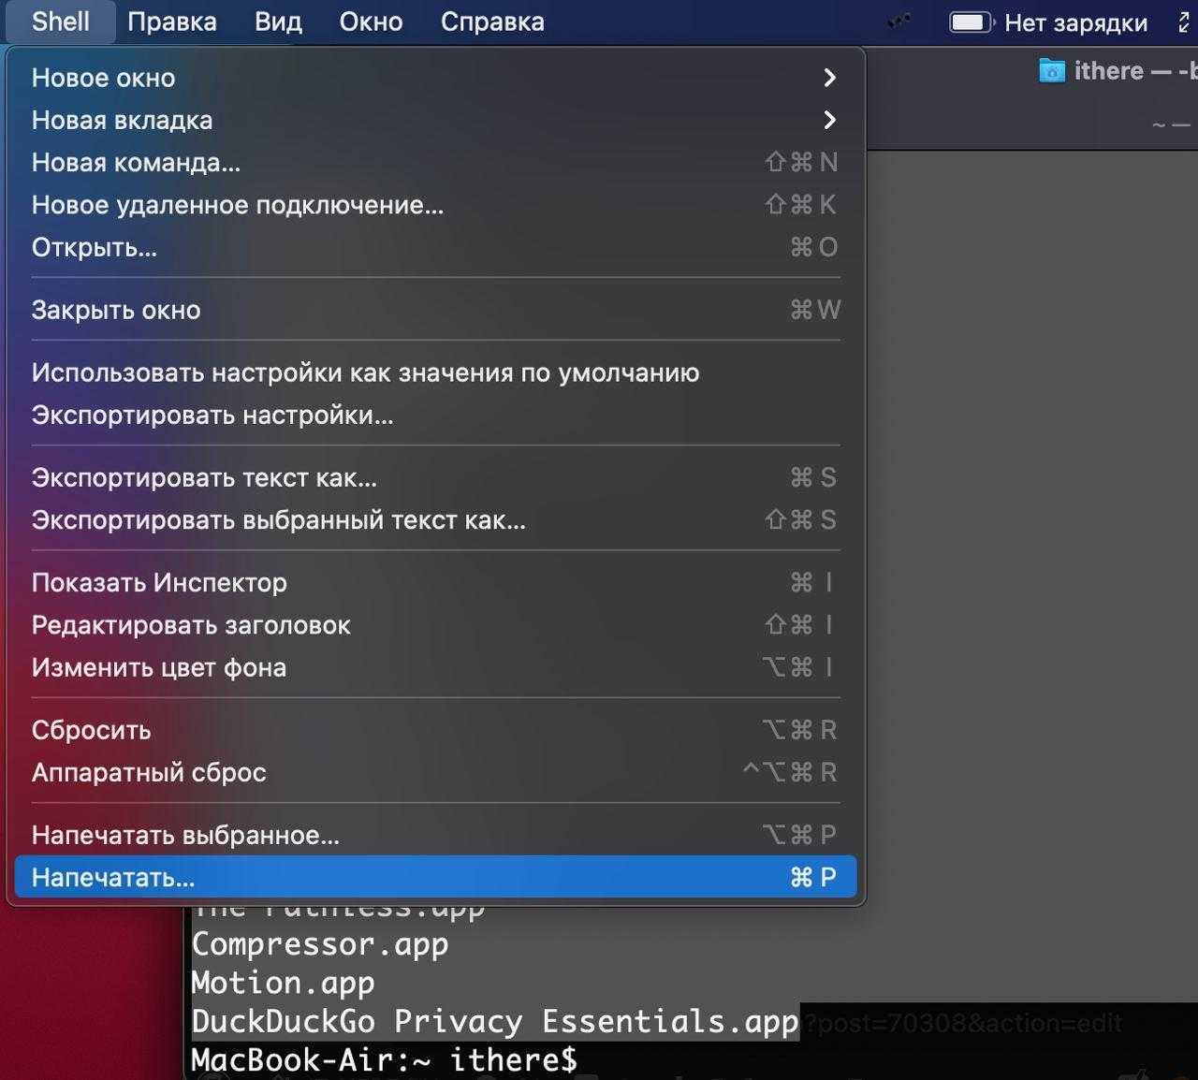
Task: Expand the Новая вкладка submenu arrow
Action: [829, 120]
